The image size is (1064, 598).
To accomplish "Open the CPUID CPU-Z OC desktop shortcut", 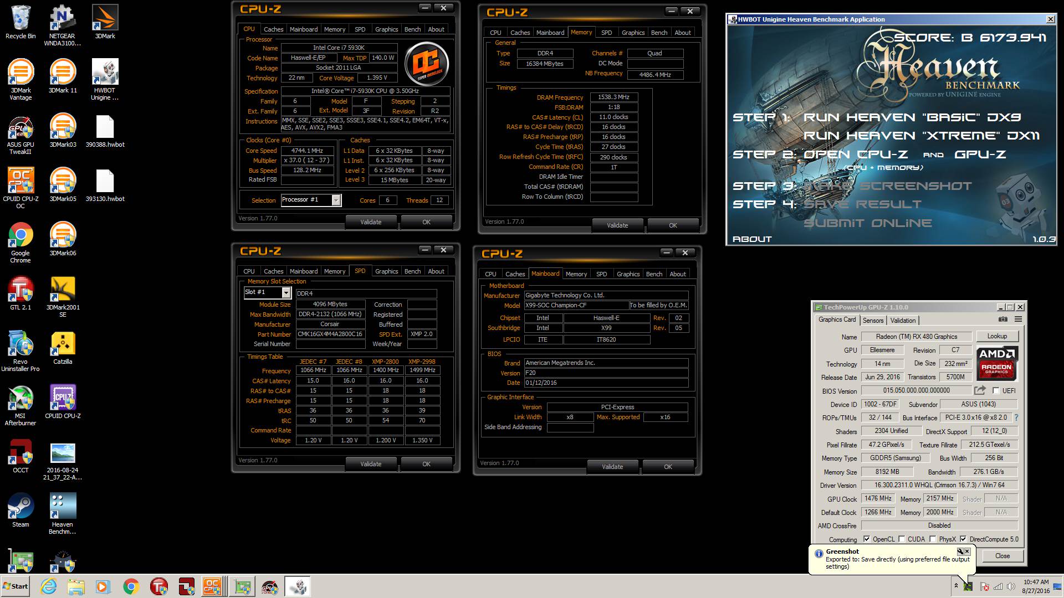I will 21,188.
